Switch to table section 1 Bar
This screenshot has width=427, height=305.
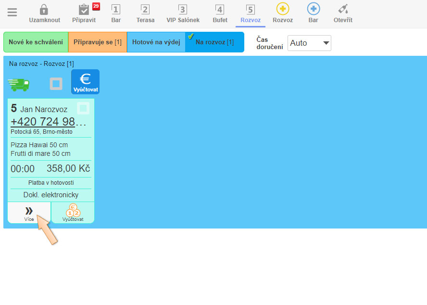click(x=116, y=10)
